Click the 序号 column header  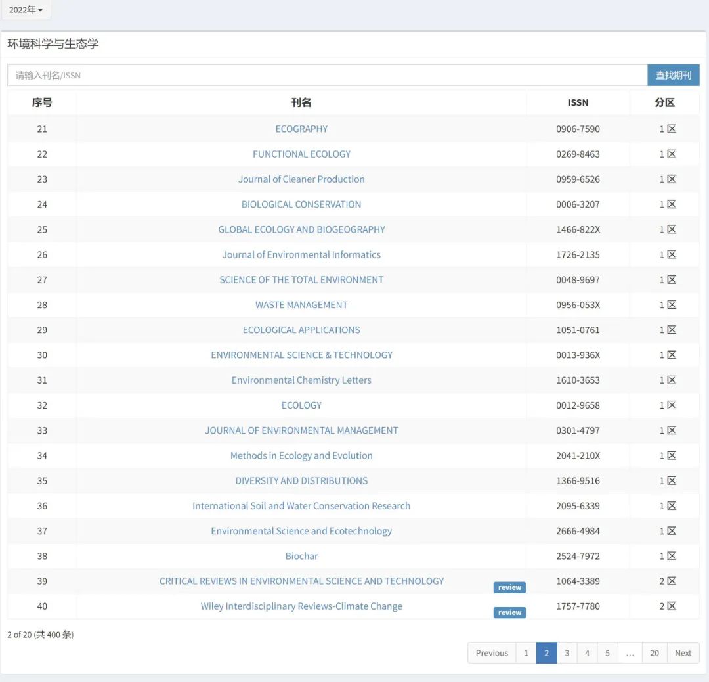(x=42, y=102)
